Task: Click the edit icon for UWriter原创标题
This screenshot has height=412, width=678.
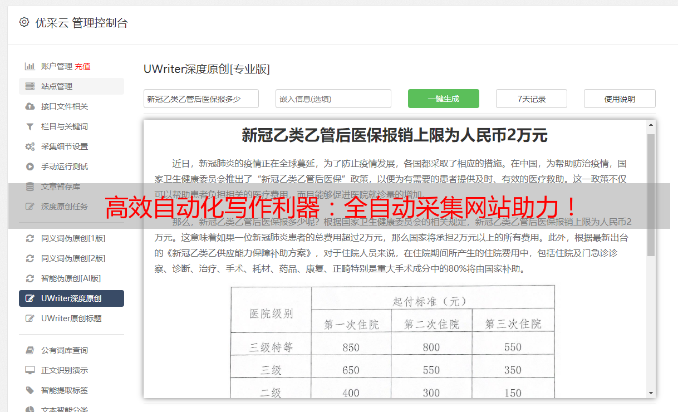Action: pos(30,318)
